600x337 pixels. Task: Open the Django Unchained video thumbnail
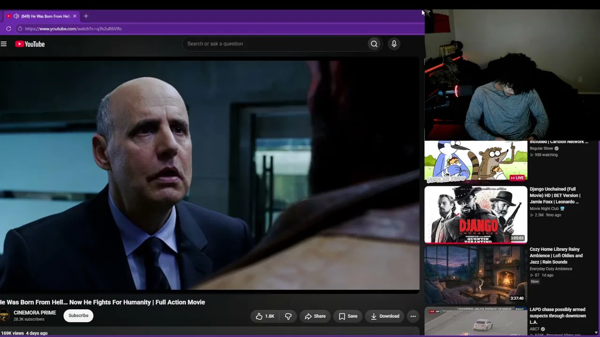tap(476, 215)
